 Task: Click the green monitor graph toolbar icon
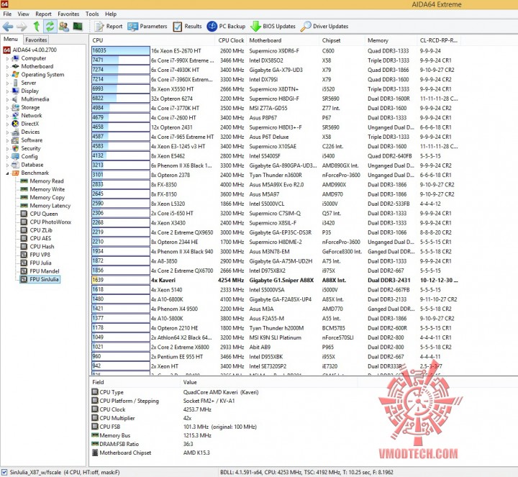coord(78,26)
